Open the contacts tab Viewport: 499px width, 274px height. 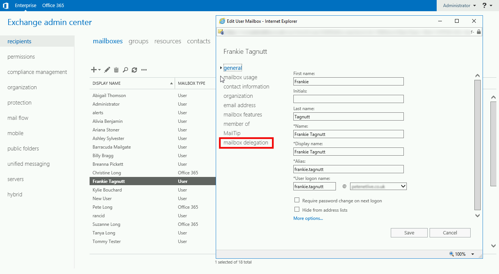click(x=199, y=41)
